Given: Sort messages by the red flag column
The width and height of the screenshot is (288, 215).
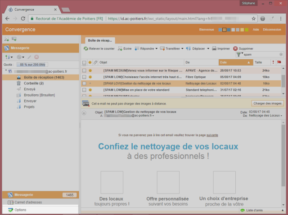Looking at the screenshot, I should point(279,62).
